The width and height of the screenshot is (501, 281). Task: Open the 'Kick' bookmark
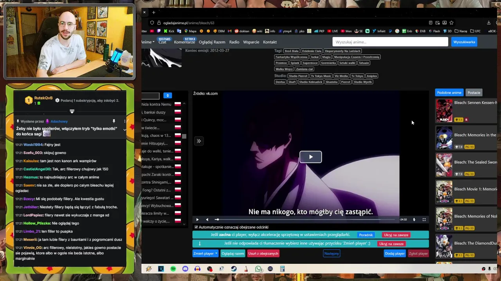169,31
